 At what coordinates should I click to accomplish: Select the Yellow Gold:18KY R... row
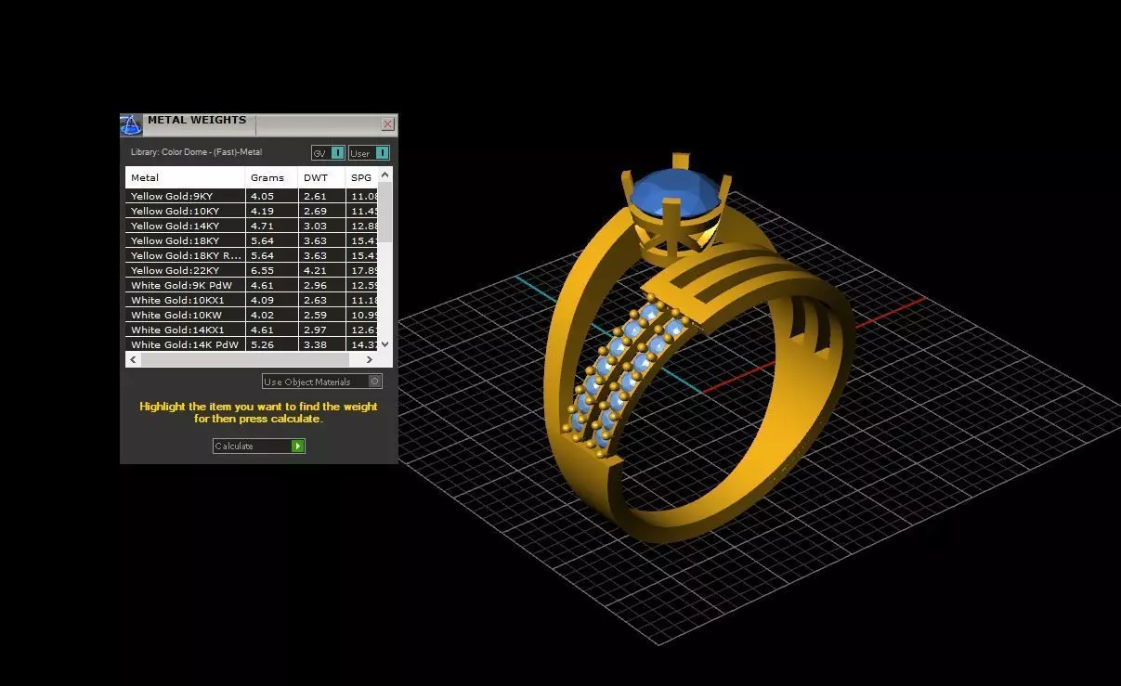(252, 255)
